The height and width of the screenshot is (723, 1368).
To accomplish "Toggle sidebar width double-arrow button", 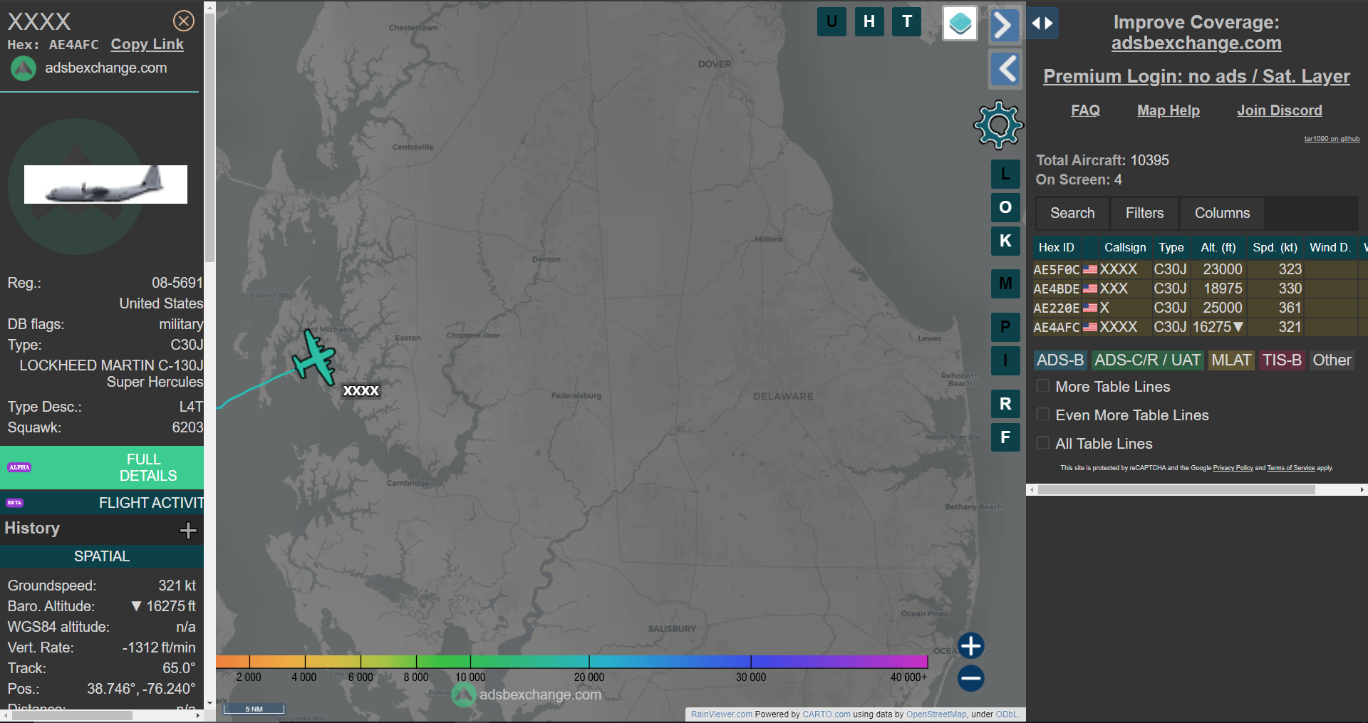I will (1042, 24).
